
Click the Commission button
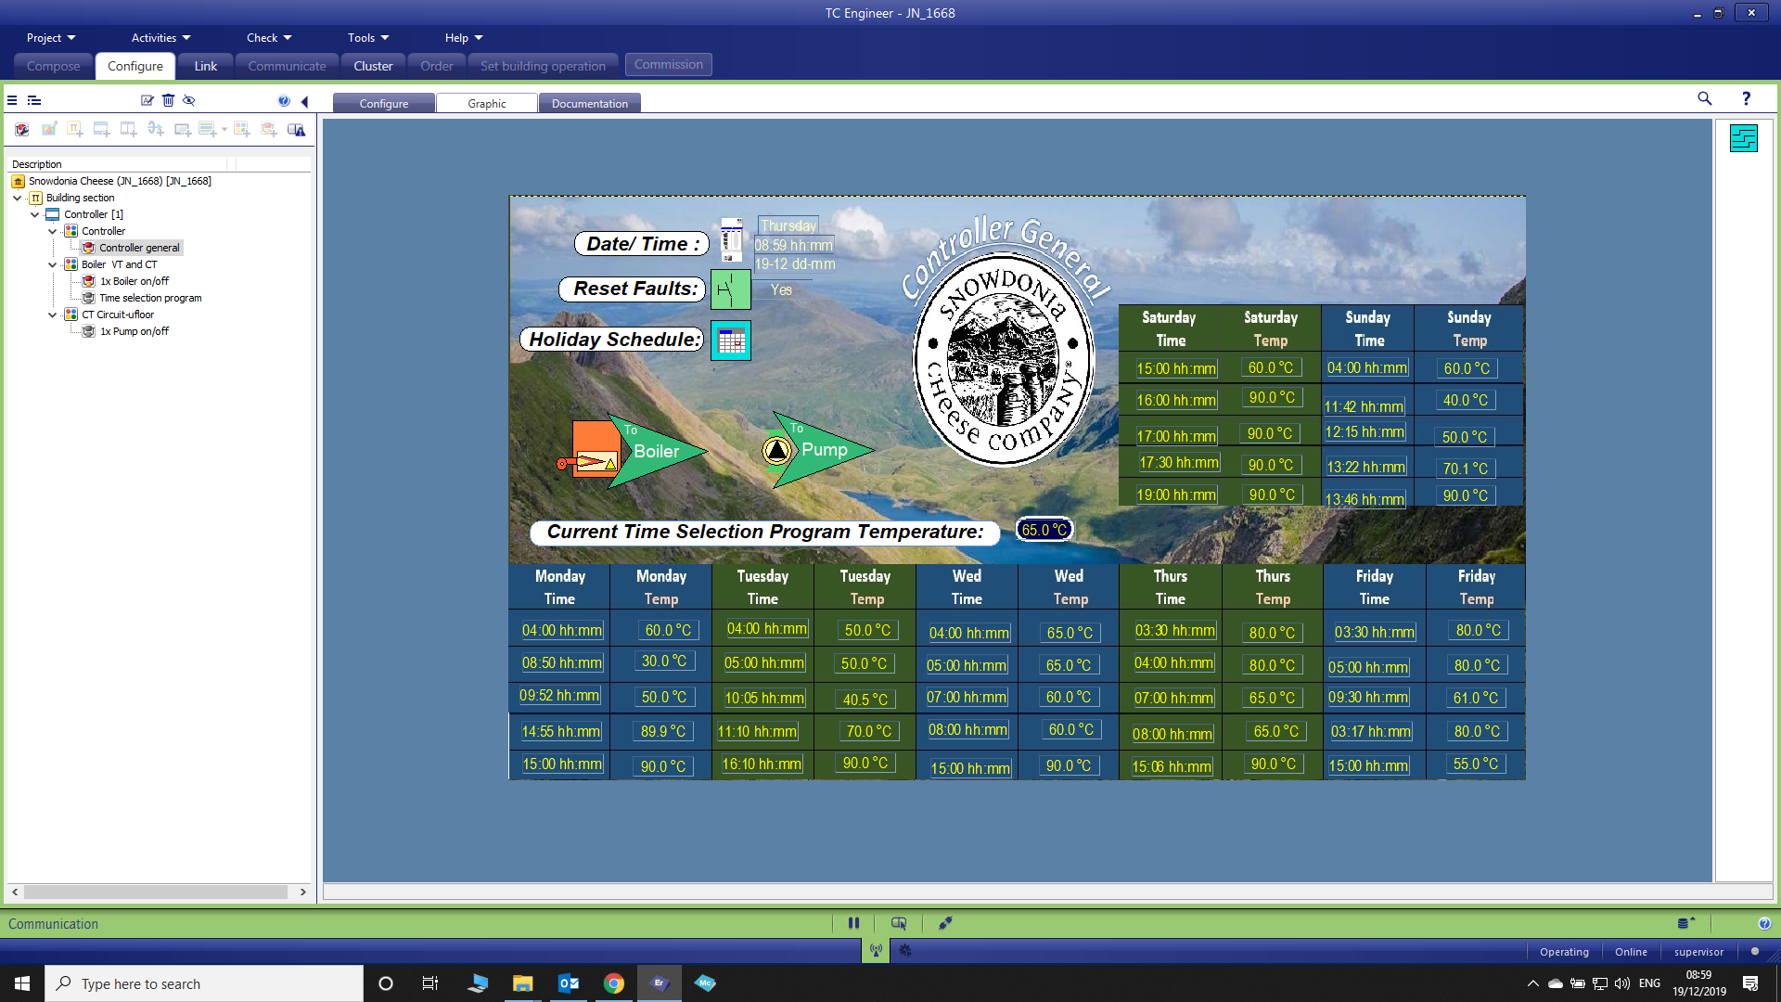[668, 65]
